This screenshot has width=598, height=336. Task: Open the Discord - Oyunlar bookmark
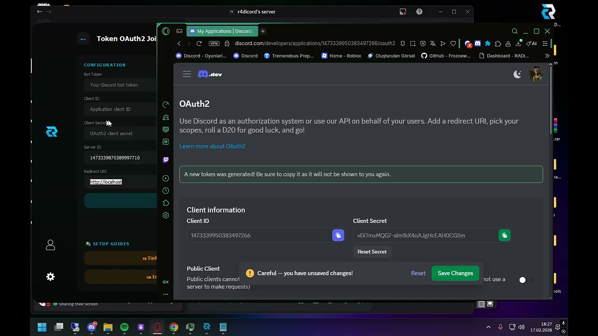click(201, 56)
